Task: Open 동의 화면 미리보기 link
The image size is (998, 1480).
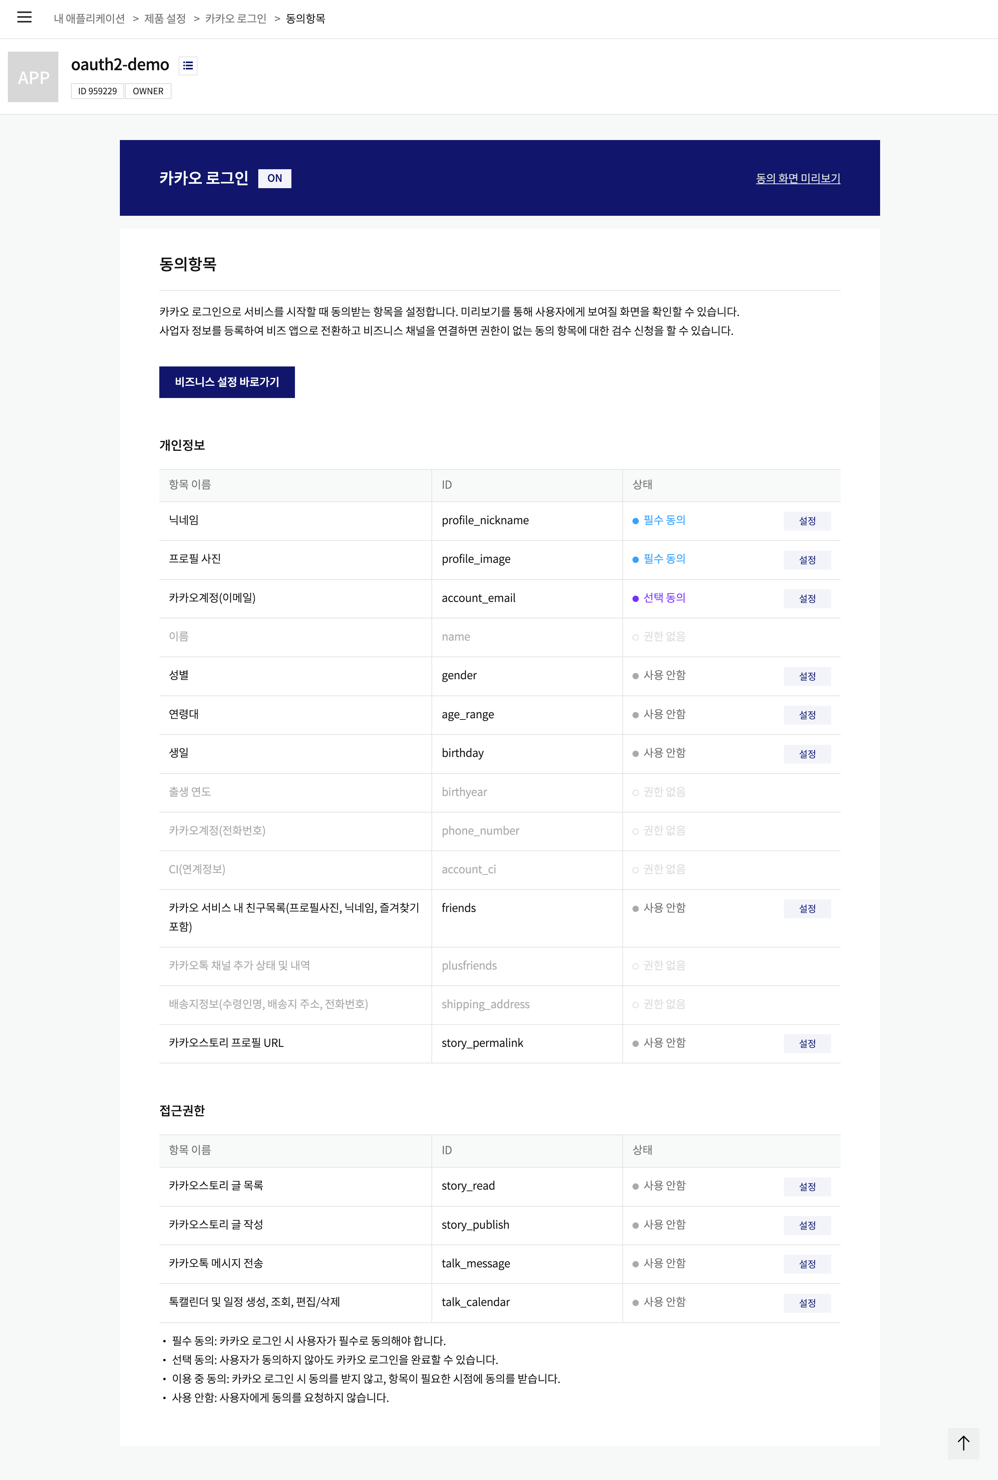Action: click(x=798, y=178)
